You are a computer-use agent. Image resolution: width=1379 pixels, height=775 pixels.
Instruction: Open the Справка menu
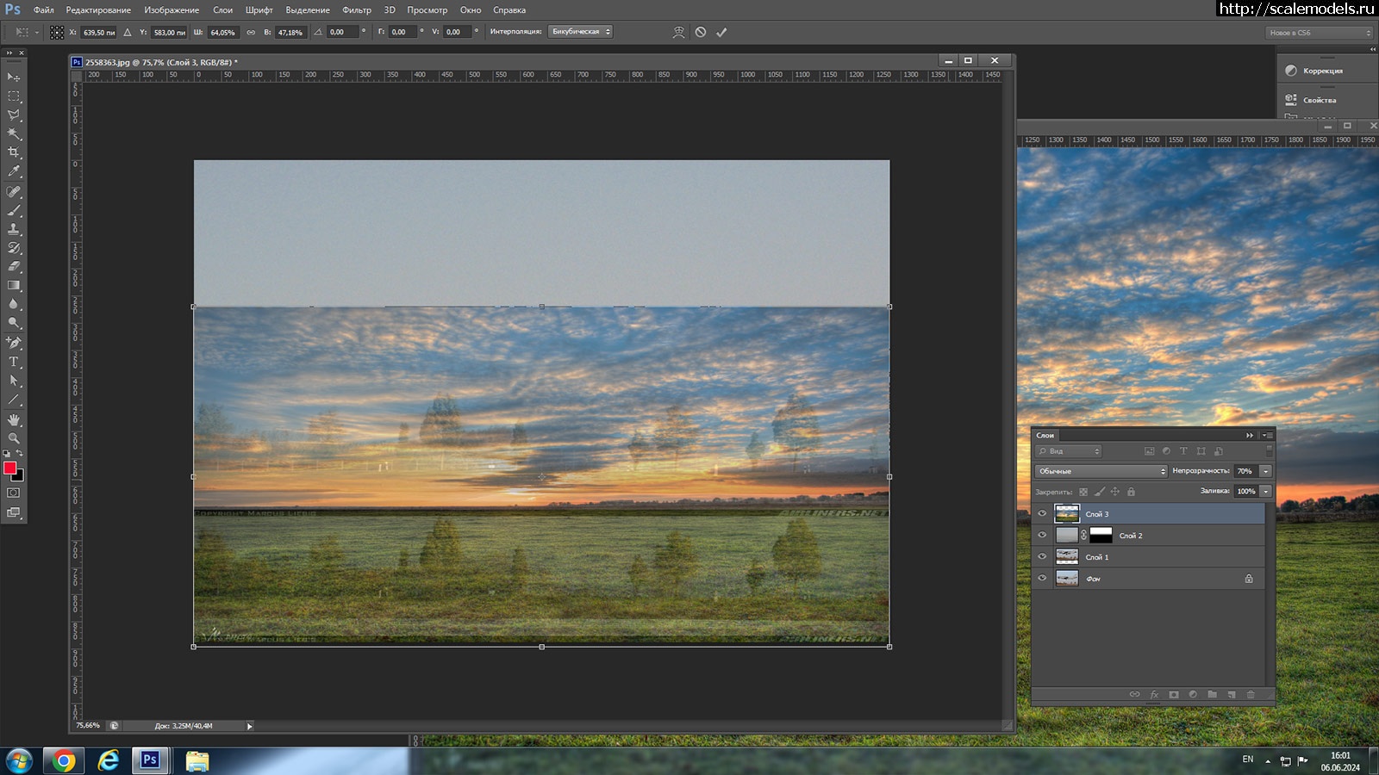pyautogui.click(x=509, y=10)
